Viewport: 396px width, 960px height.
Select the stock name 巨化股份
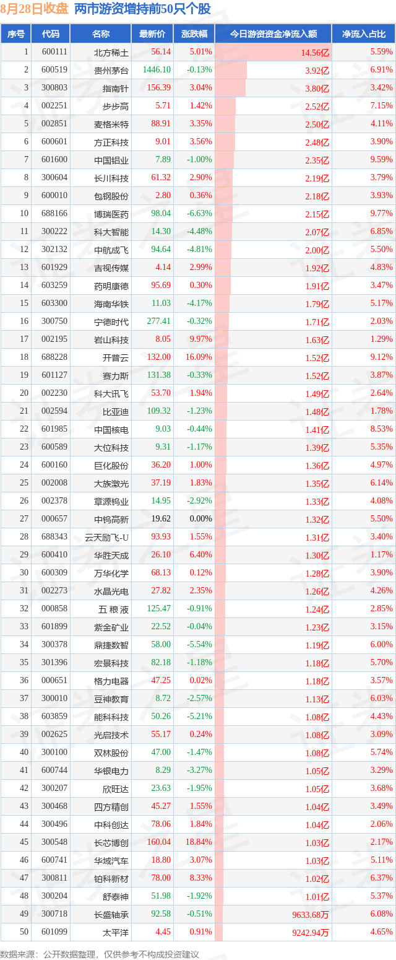111,466
